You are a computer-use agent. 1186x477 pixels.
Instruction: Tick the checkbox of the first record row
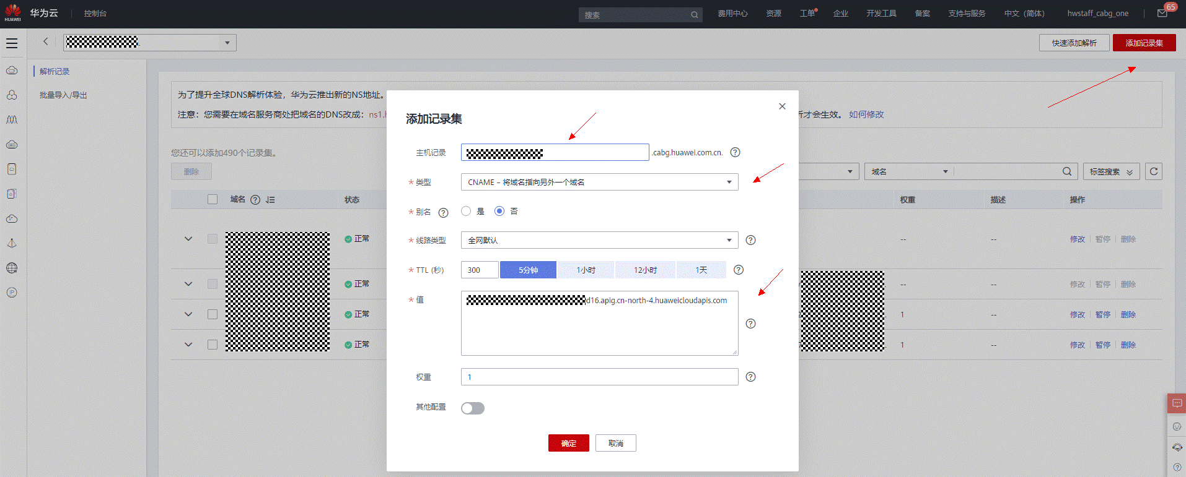click(213, 239)
